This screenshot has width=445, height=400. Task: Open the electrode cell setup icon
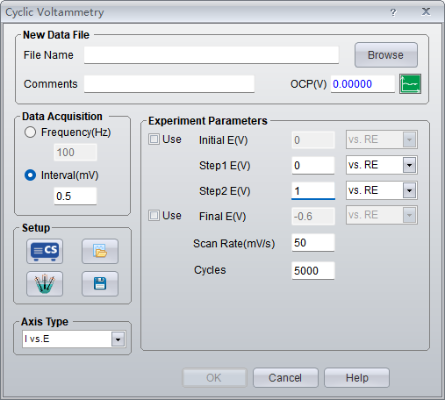point(45,283)
